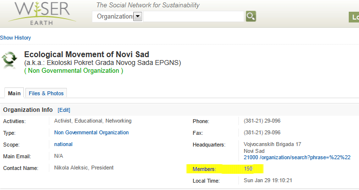Click the green Non Governmental Organization subtitle
The width and height of the screenshot is (359, 190).
(74, 71)
